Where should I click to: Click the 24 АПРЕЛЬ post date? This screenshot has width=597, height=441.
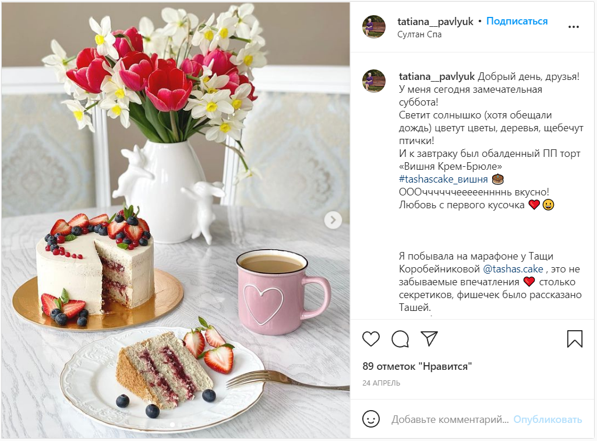[381, 383]
